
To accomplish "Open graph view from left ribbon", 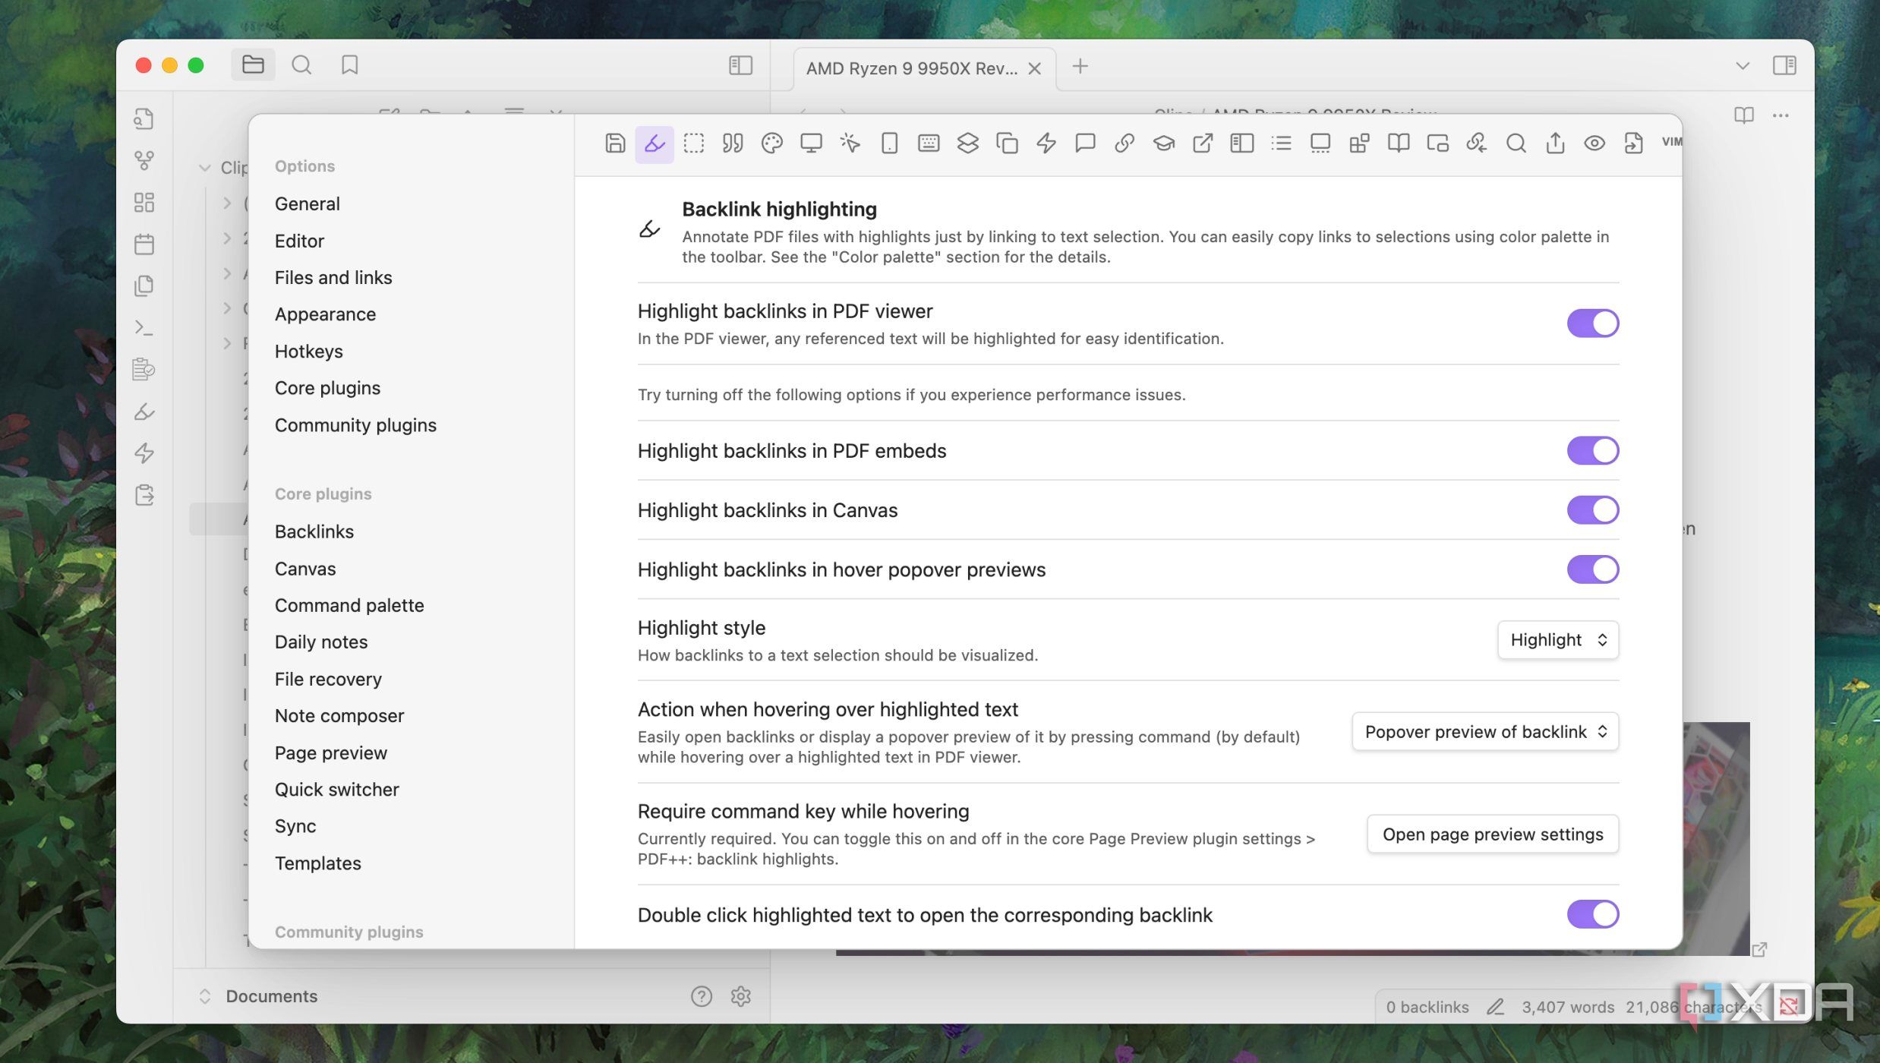I will [x=144, y=160].
